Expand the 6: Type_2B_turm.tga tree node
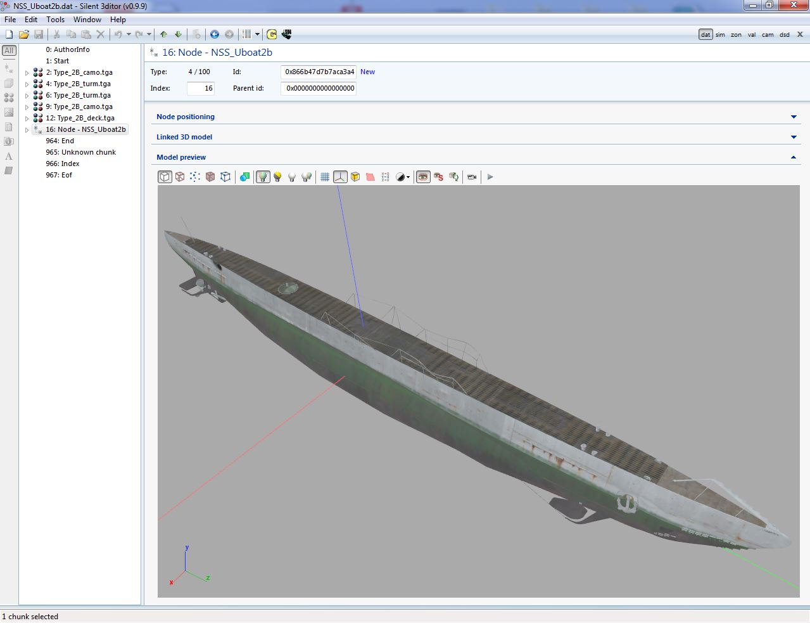Viewport: 810px width, 623px height. click(27, 96)
